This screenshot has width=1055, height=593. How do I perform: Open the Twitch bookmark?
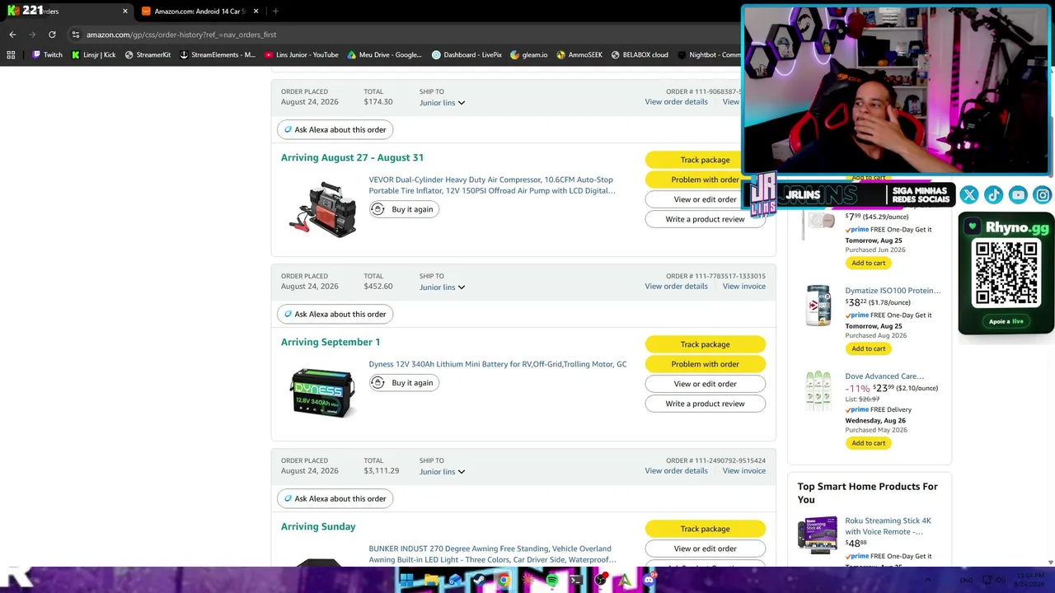tap(47, 55)
